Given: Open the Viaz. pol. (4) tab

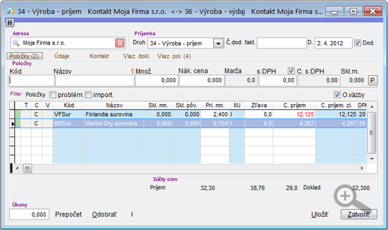Looking at the screenshot, I should pos(174,56).
